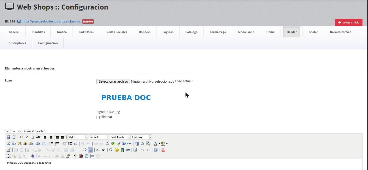Image resolution: width=368 pixels, height=170 pixels.
Task: Open the prueba-doc-tienda shop URL link
Action: tap(52, 22)
